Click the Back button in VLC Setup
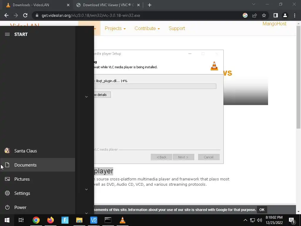Screen dimensions: 301x226 [x=161, y=157]
